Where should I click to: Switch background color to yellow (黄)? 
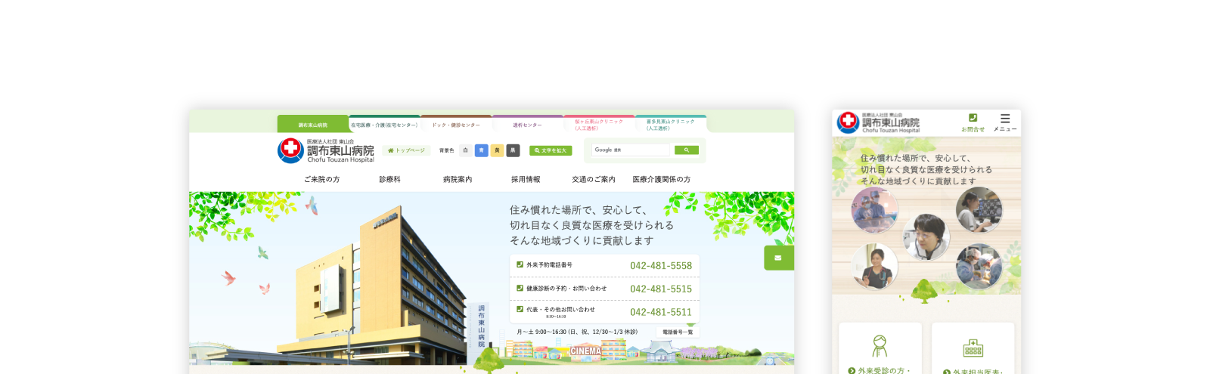497,150
